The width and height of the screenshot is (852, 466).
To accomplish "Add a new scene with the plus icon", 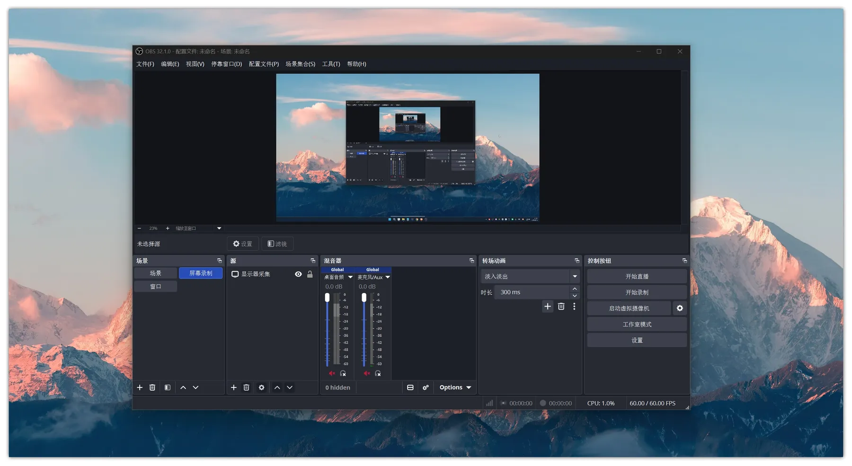I will click(140, 387).
